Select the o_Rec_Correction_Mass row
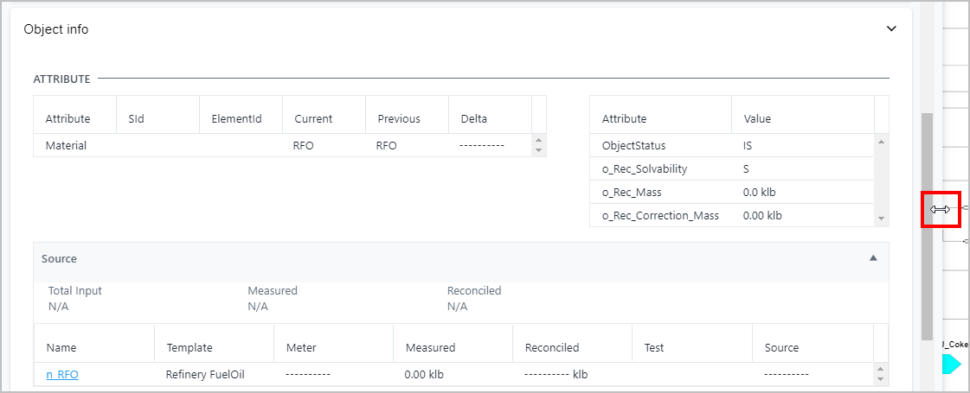The width and height of the screenshot is (970, 393). tap(731, 215)
